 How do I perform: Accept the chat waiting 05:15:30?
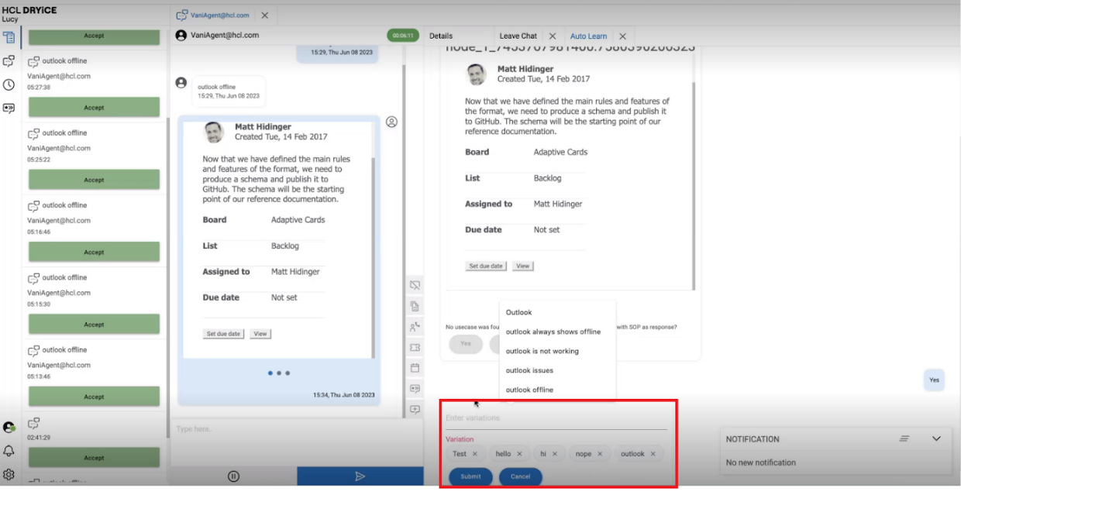pos(94,325)
